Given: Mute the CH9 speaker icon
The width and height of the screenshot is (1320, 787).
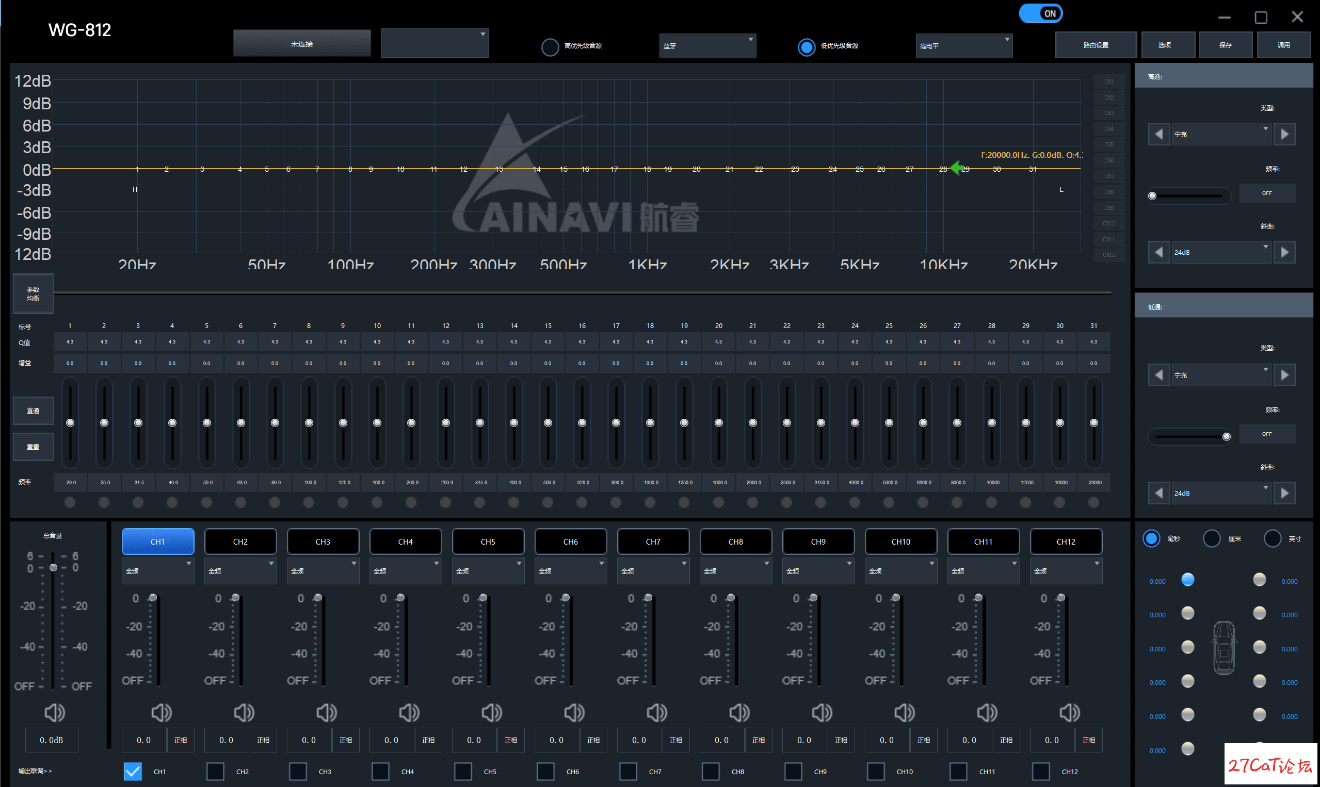Looking at the screenshot, I should coord(822,712).
